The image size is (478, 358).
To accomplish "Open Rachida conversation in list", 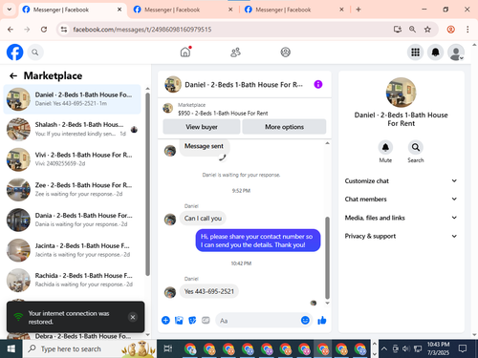I will coord(72,280).
